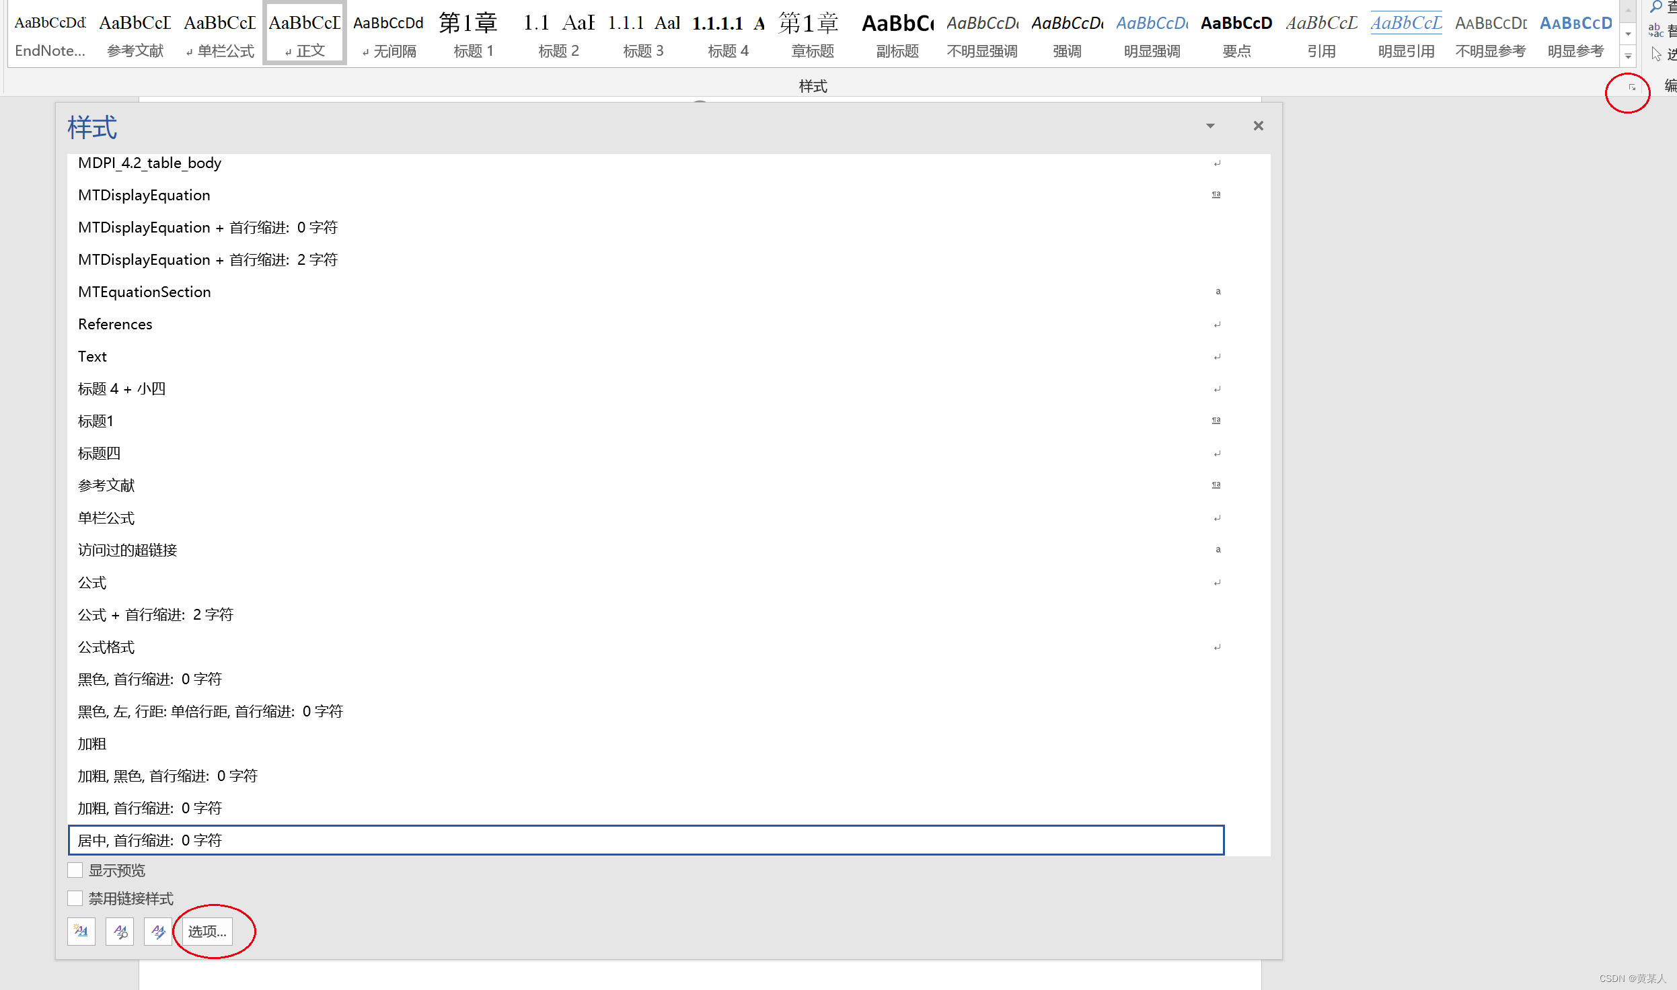Click the Replace ab-ac icon

click(x=1655, y=30)
